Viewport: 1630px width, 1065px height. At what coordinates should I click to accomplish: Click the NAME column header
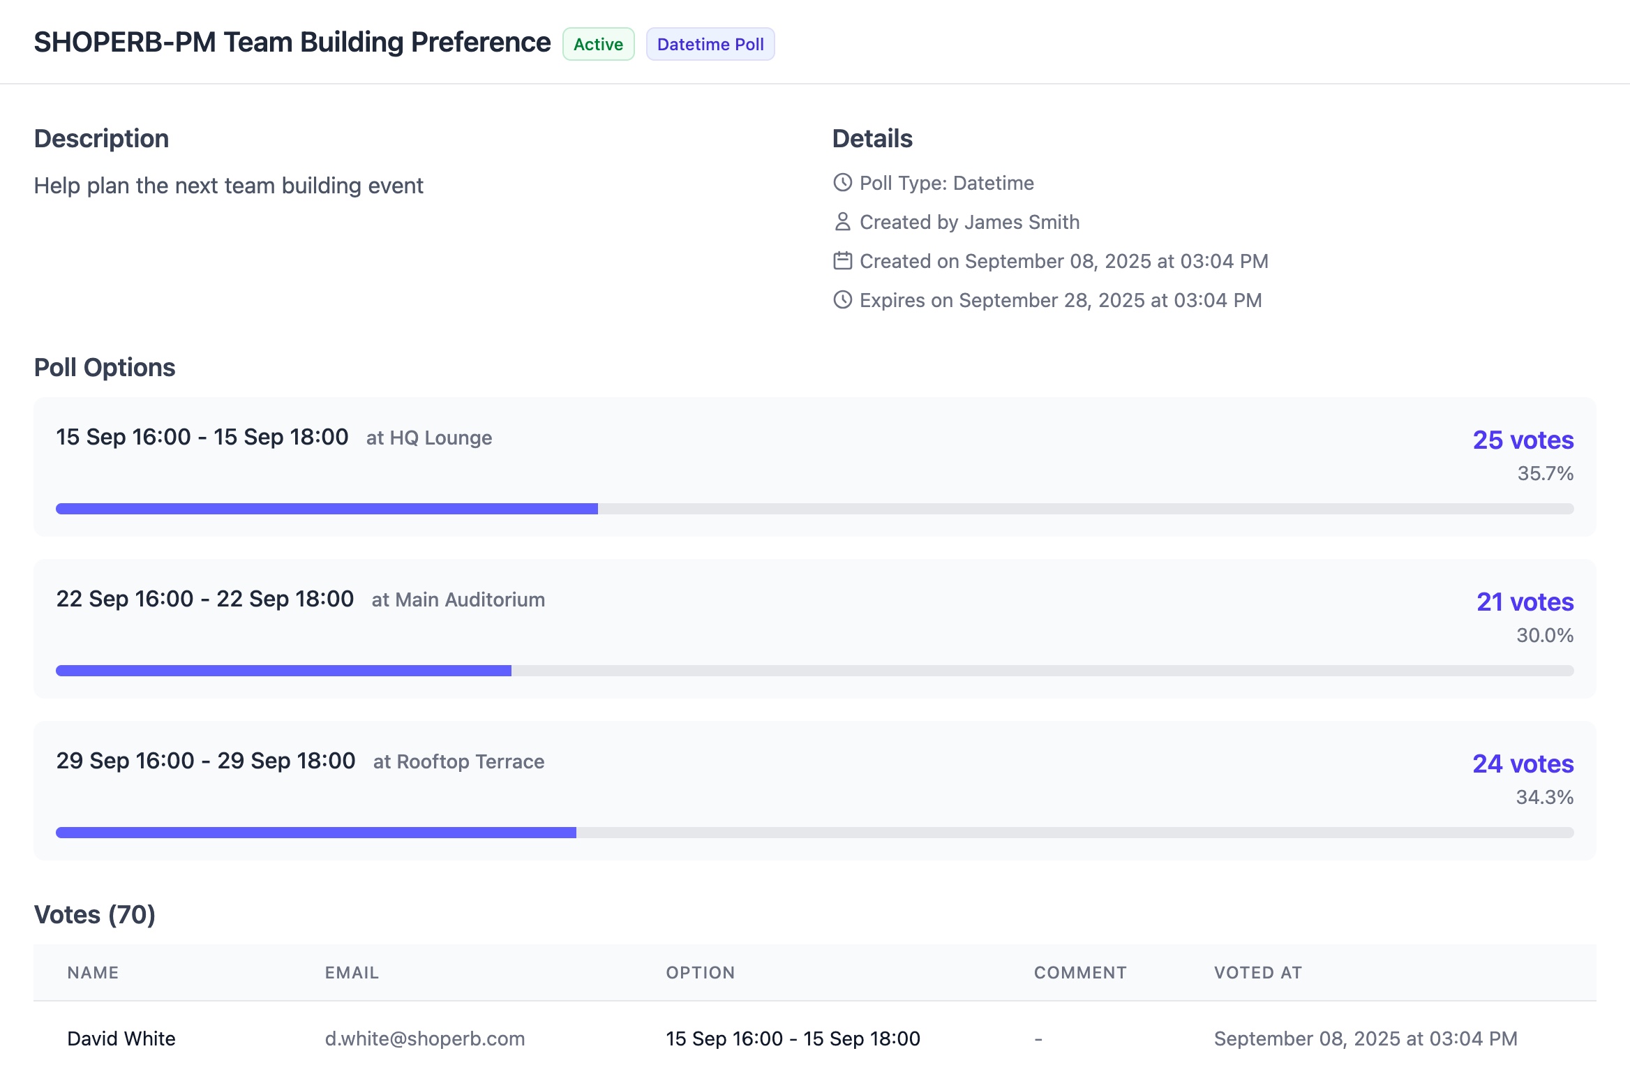click(93, 973)
